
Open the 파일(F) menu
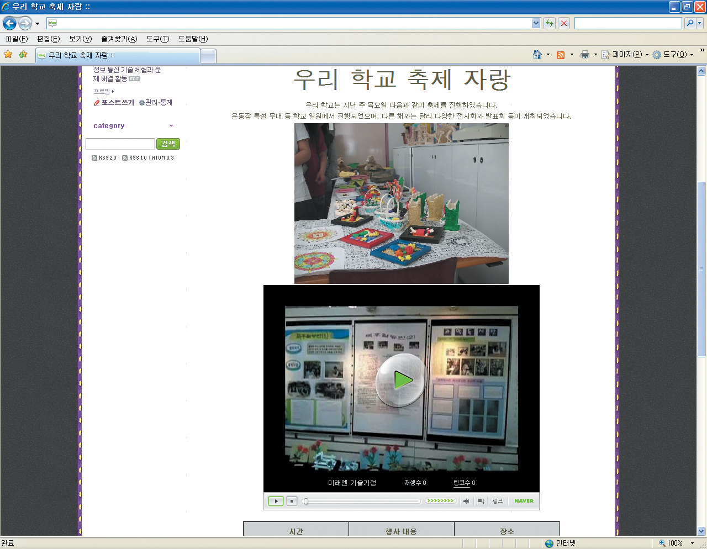click(17, 39)
